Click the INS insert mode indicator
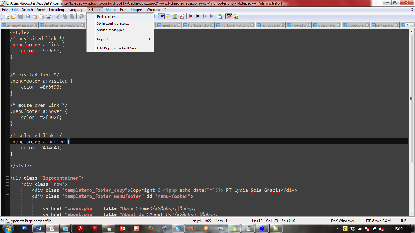The height and width of the screenshot is (233, 415). (404, 221)
